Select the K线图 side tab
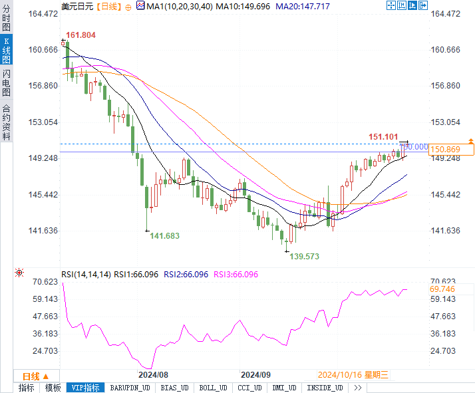Viewport: 475px width, 393px height. coord(6,51)
